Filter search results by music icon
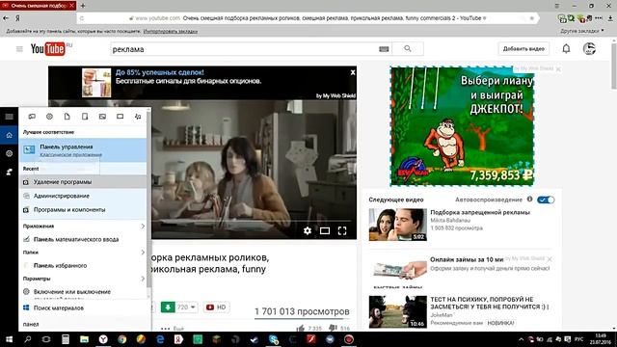The image size is (617, 347). (138, 117)
